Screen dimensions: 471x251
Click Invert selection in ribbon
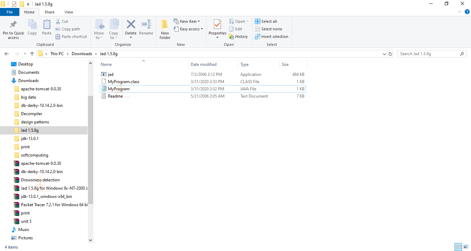(271, 37)
